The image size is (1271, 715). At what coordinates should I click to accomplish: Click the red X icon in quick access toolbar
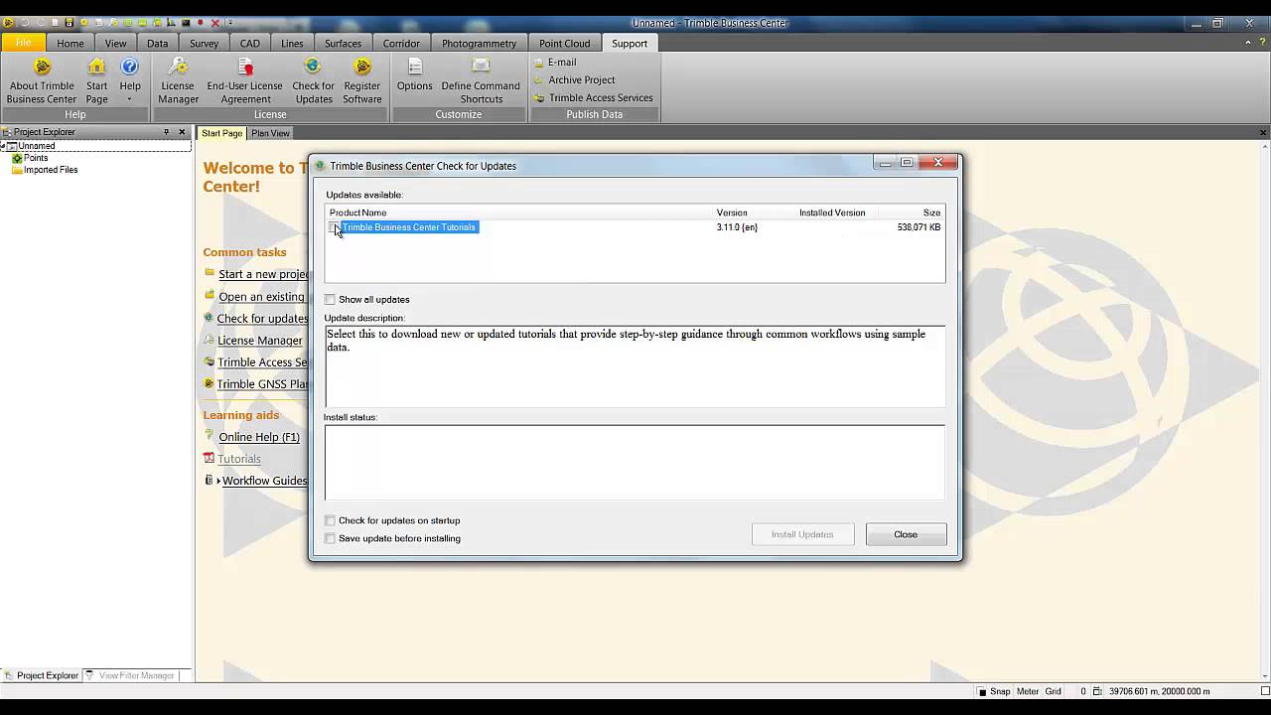(214, 23)
